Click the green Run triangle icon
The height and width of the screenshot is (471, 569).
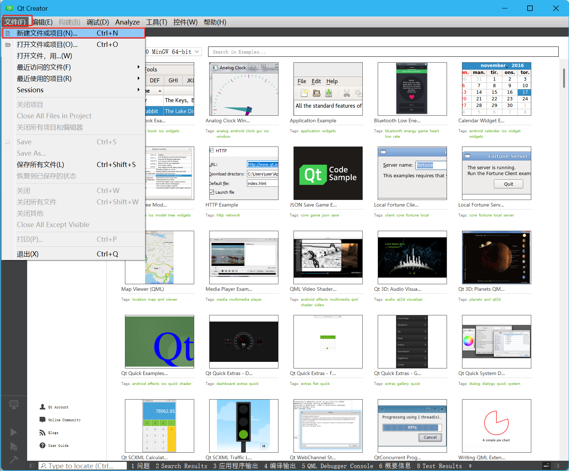14,432
